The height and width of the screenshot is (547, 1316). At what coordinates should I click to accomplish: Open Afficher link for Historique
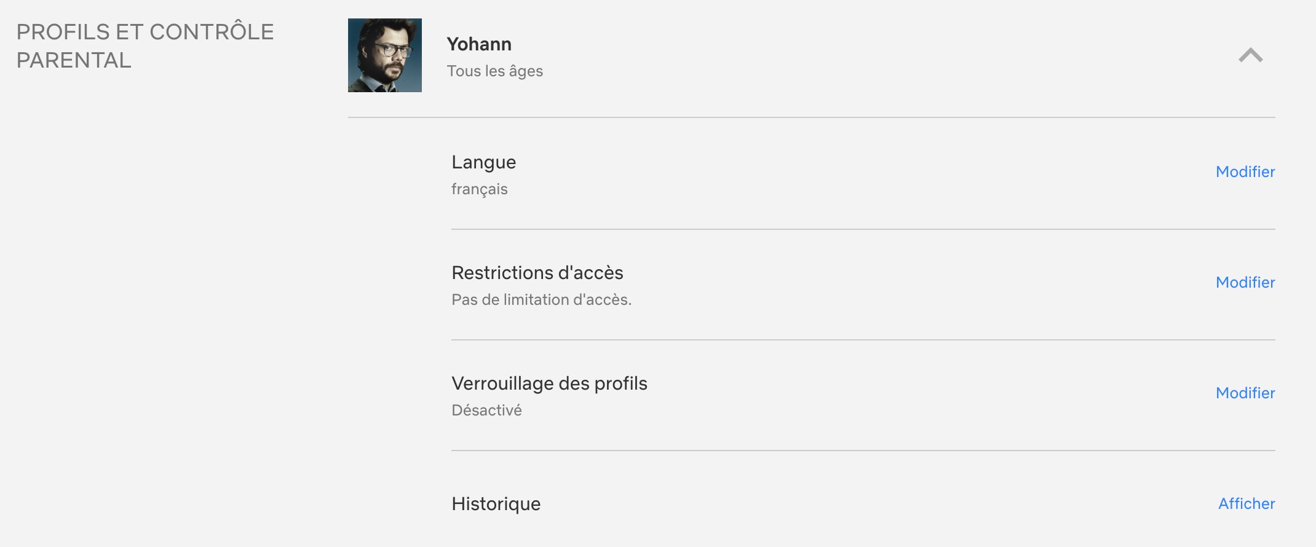(x=1246, y=504)
